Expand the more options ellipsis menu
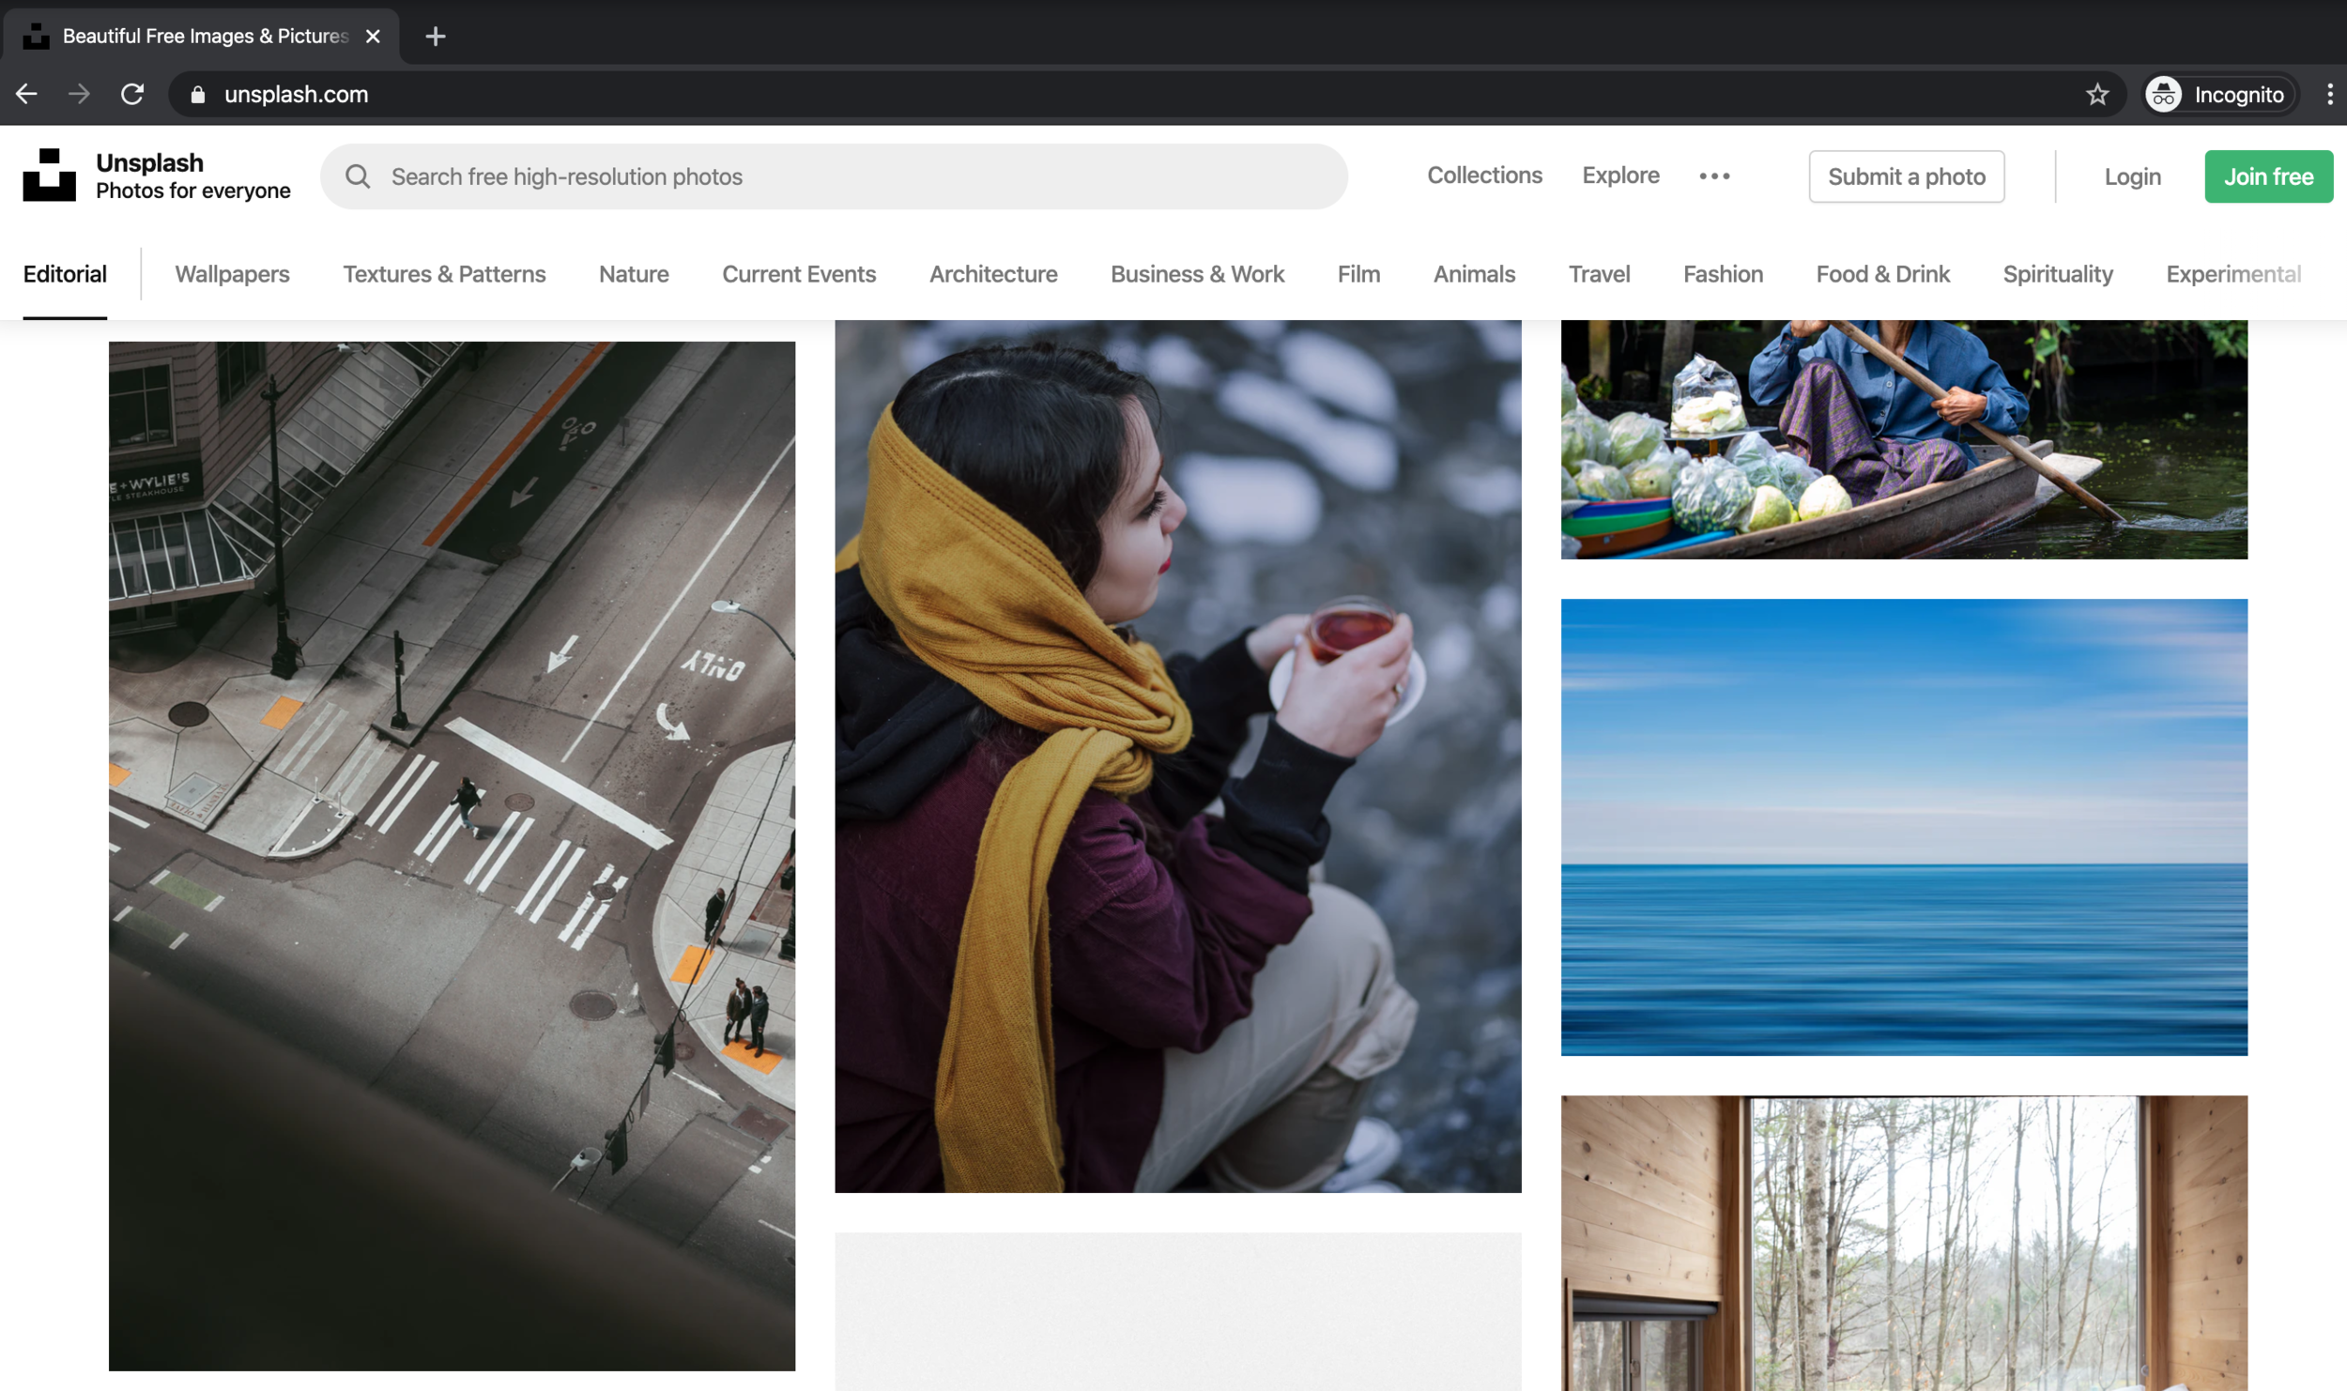Screen dimensions: 2347x1391 tap(1713, 176)
